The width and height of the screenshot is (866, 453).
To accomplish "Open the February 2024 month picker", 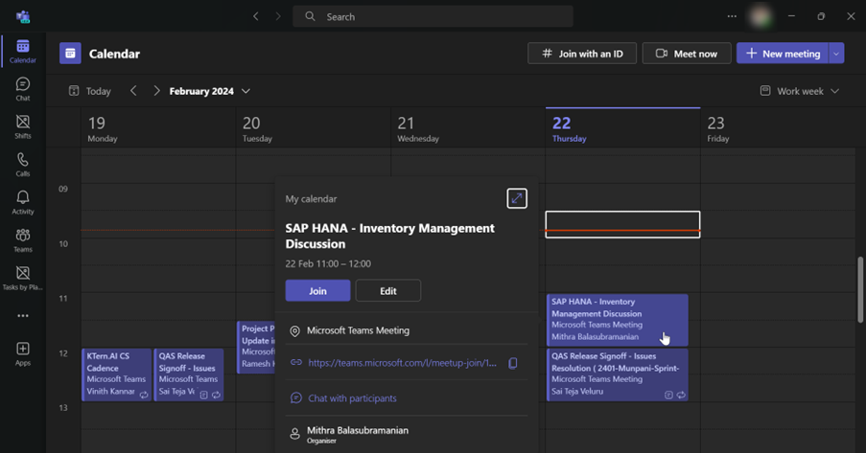I will (x=210, y=91).
